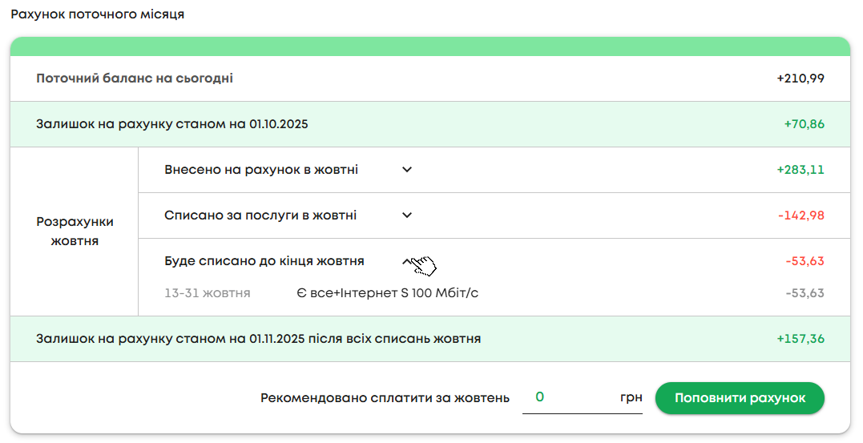Click the charged amount -142,98 in red
This screenshot has height=443, width=863.
coord(800,215)
